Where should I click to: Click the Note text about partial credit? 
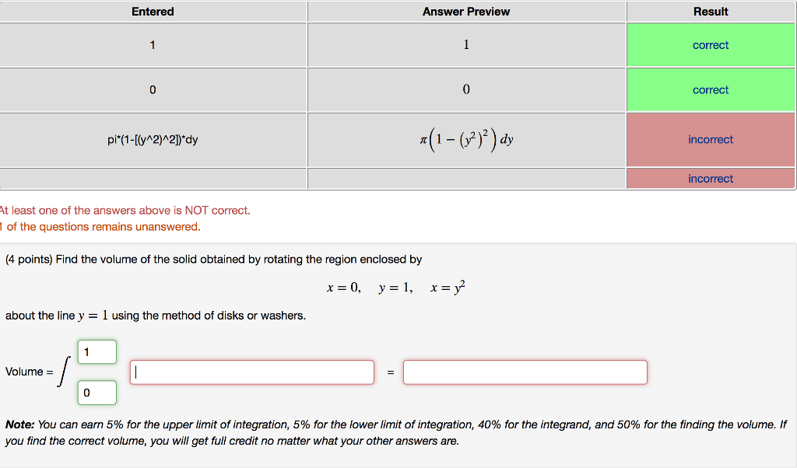pyautogui.click(x=389, y=431)
